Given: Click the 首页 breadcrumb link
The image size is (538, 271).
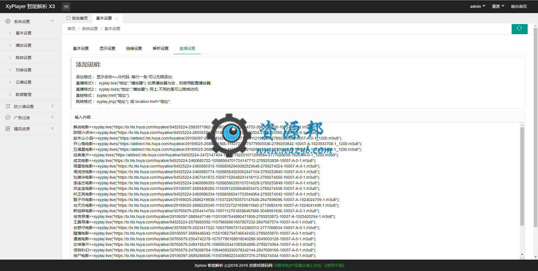Looking at the screenshot, I should click(71, 29).
